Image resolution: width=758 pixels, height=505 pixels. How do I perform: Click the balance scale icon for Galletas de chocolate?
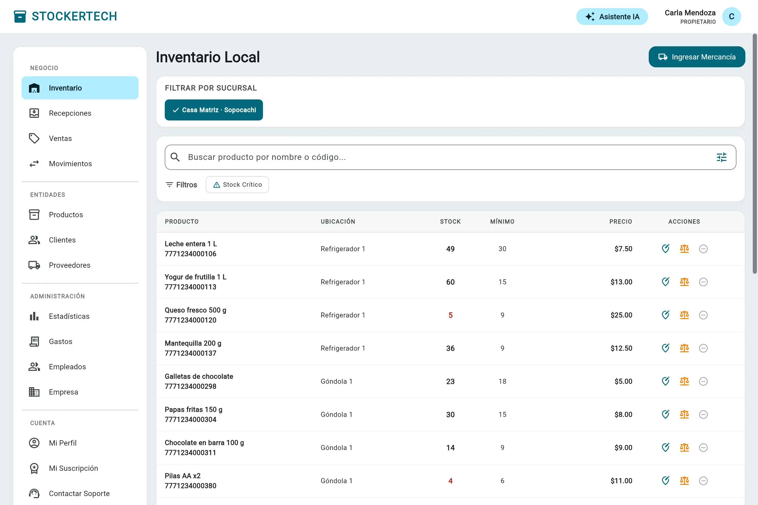(684, 381)
